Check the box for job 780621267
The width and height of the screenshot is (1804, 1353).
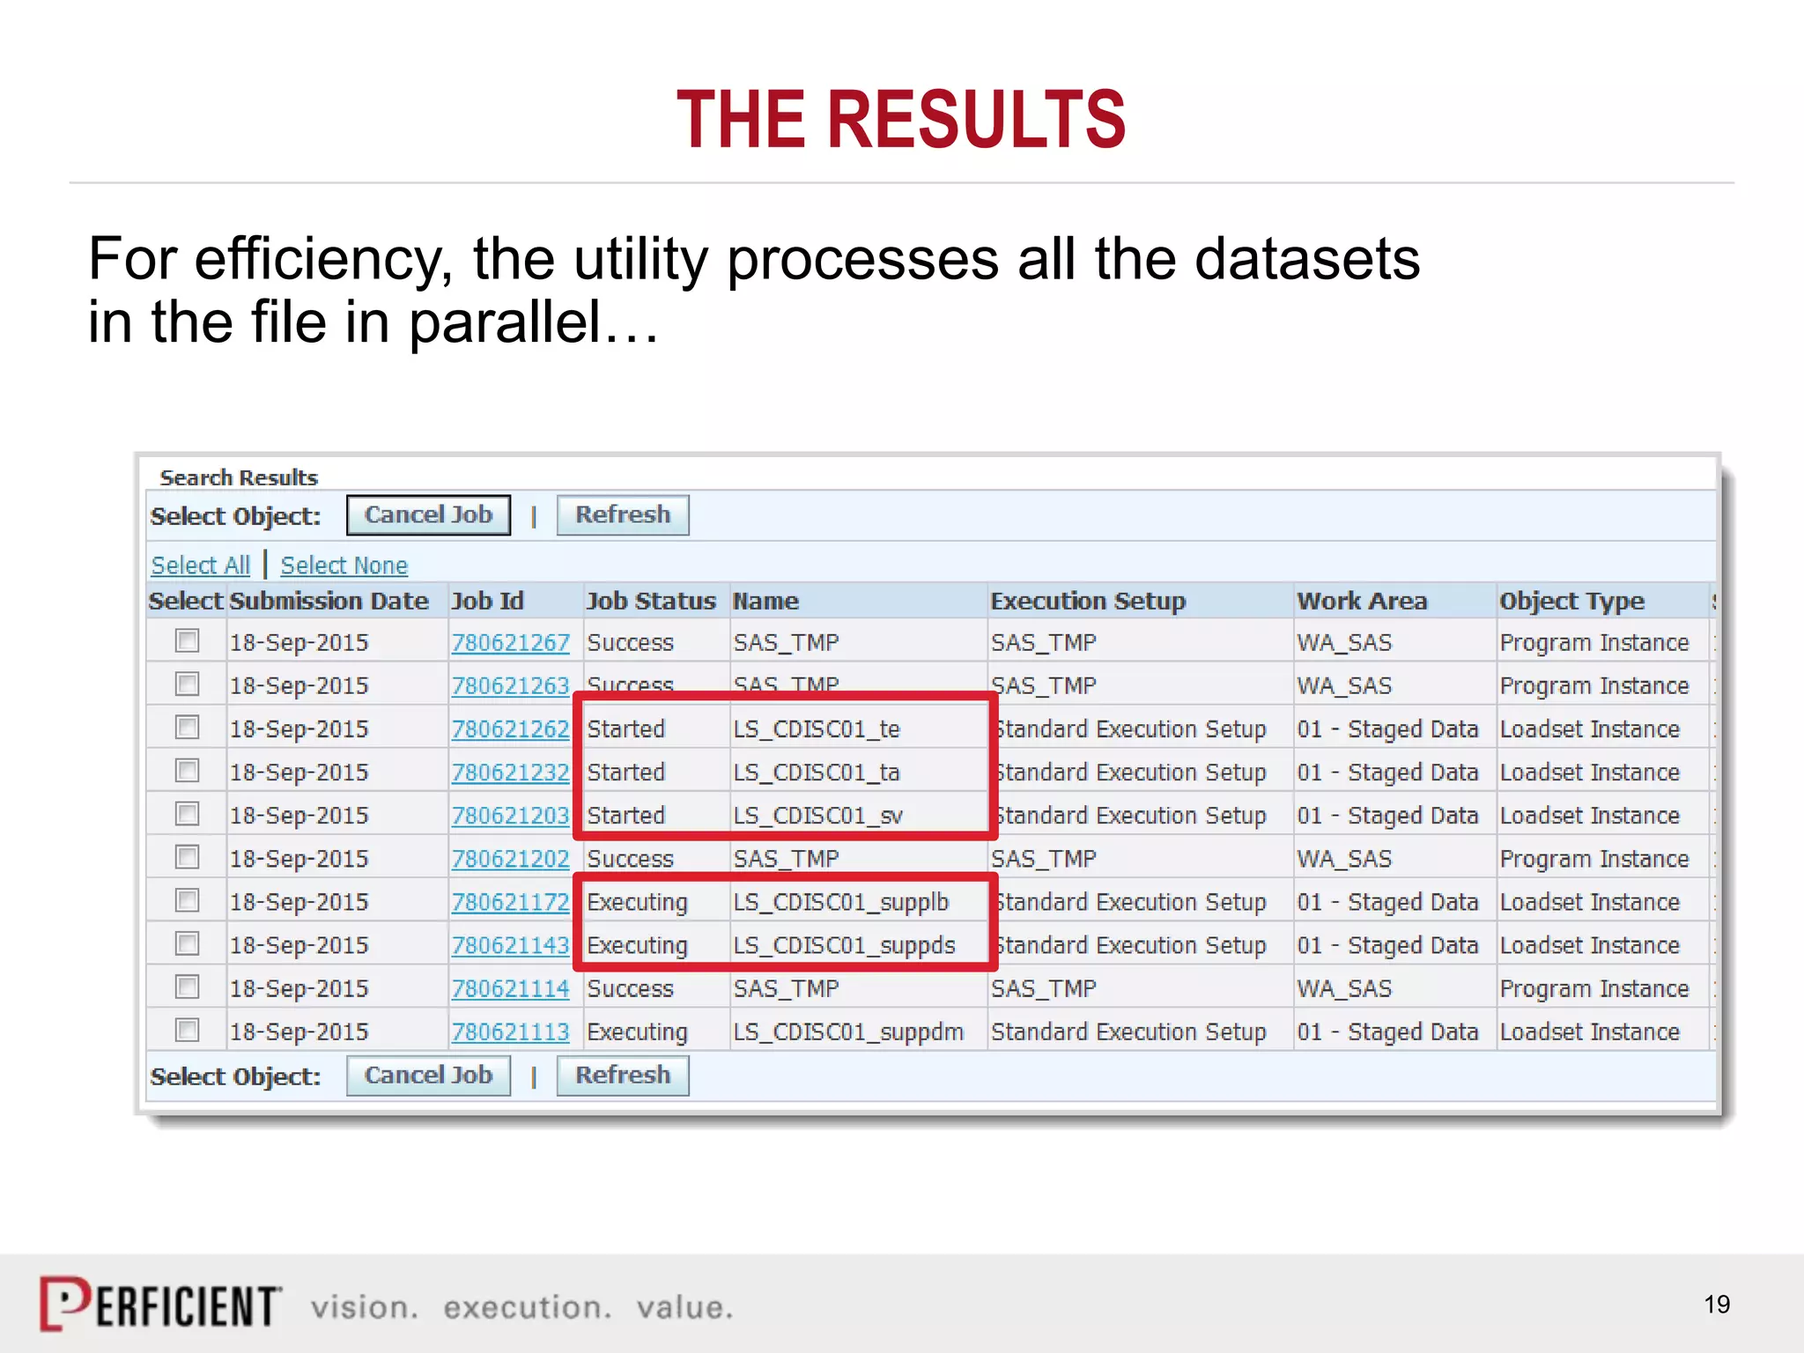point(188,640)
